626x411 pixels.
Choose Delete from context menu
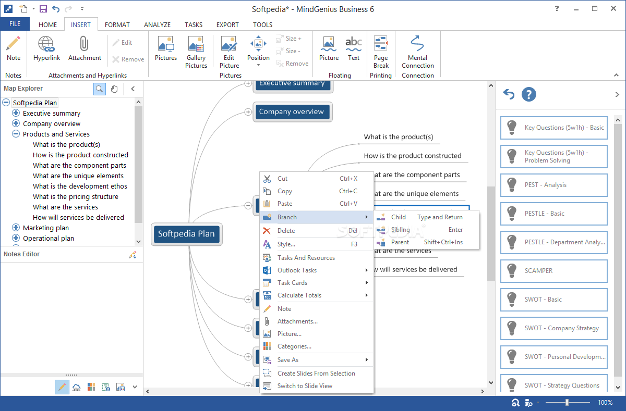pos(317,231)
